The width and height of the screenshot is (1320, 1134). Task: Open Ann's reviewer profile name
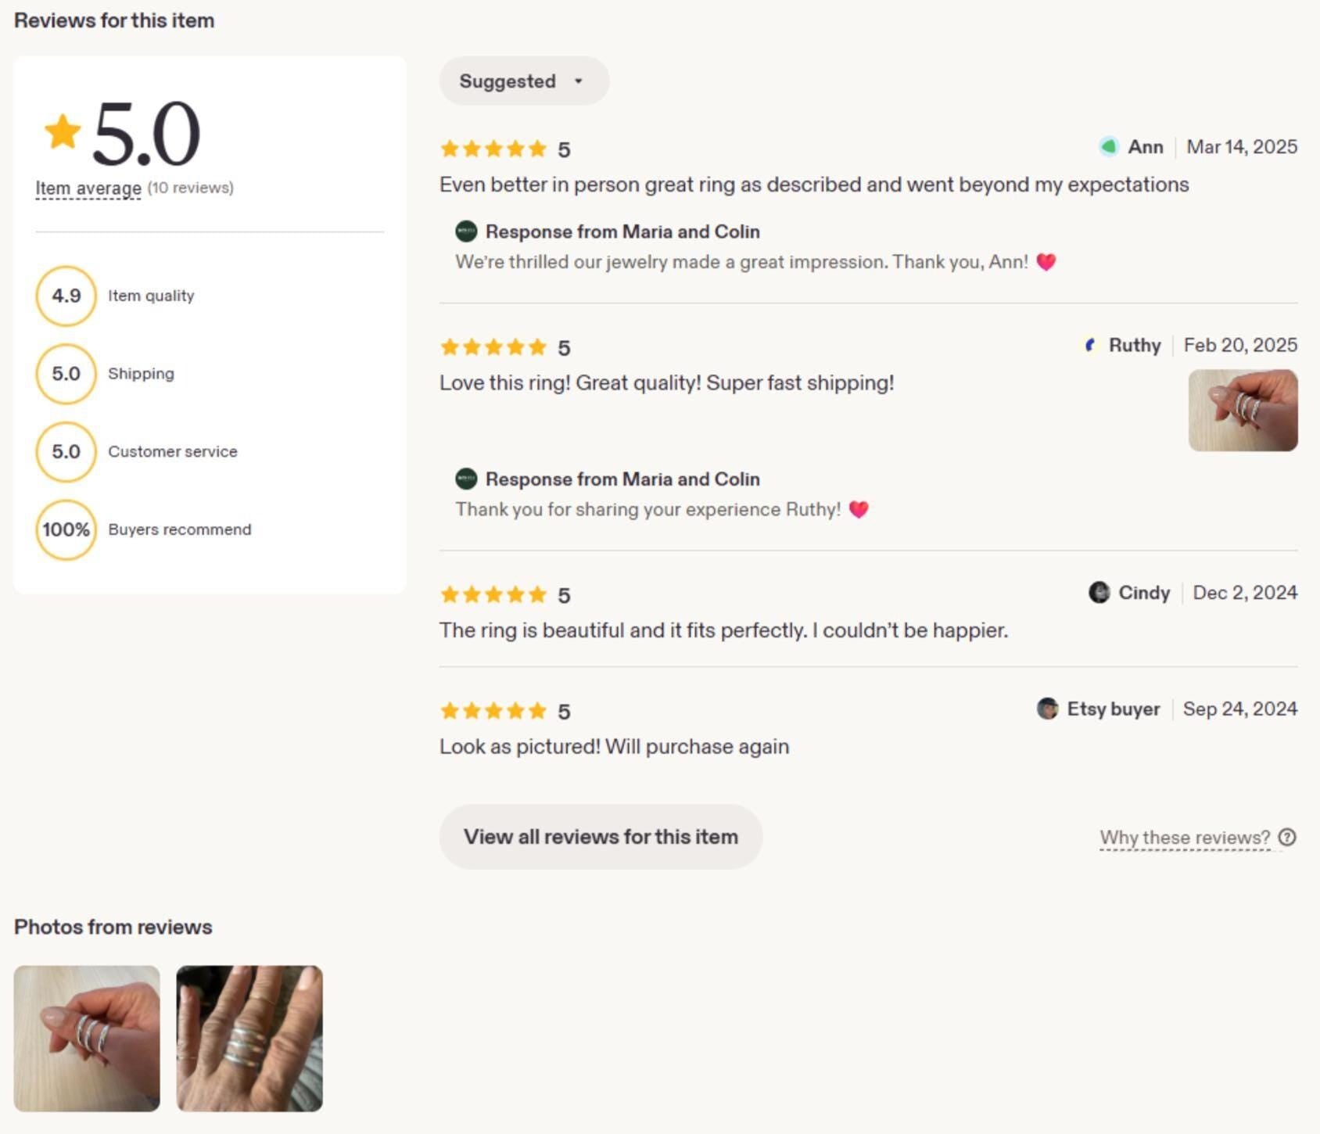click(x=1145, y=147)
